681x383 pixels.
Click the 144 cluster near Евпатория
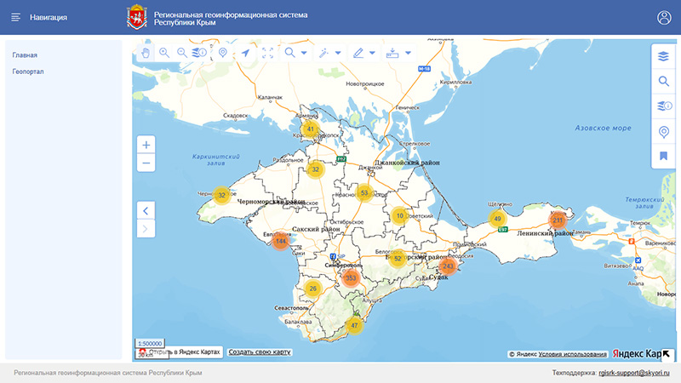281,241
